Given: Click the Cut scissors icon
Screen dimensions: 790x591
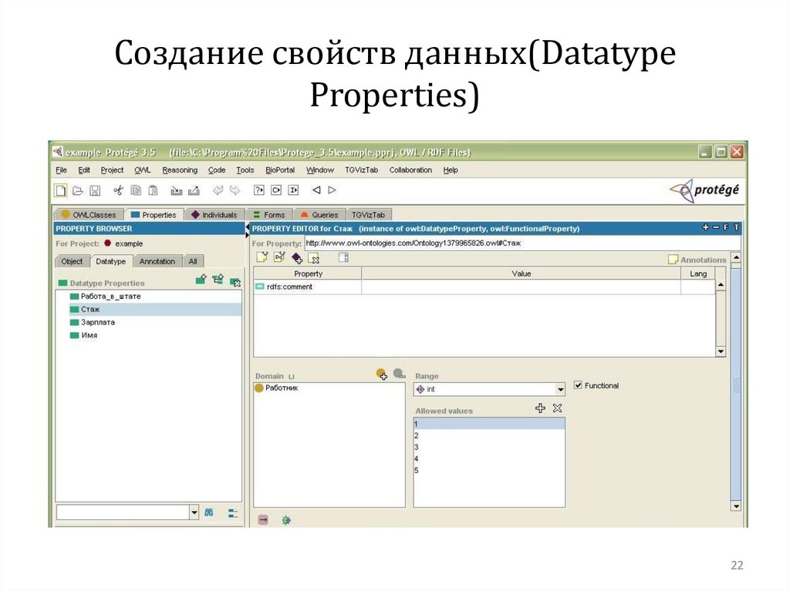Looking at the screenshot, I should (x=118, y=190).
